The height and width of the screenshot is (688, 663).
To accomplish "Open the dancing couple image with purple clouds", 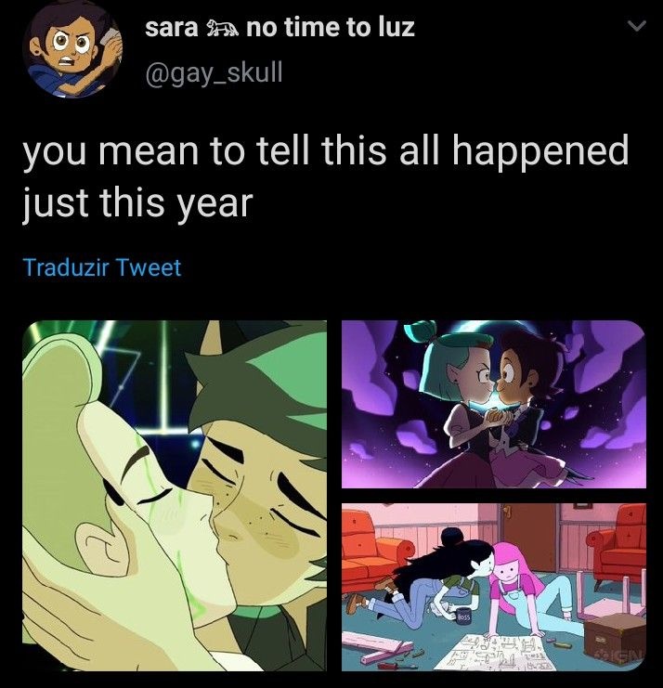I will (494, 404).
